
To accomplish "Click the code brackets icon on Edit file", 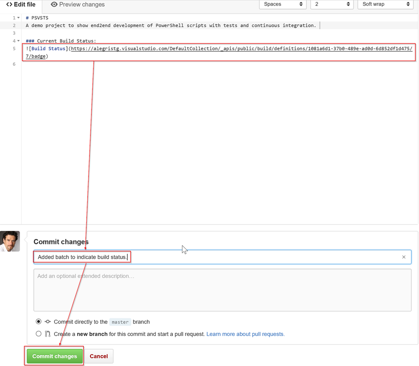I will point(9,5).
